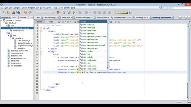Minimize the Projects window panel

click(32, 18)
